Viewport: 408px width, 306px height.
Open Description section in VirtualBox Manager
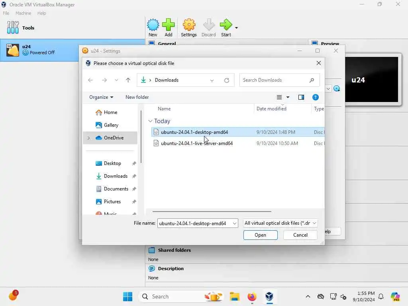click(x=171, y=269)
